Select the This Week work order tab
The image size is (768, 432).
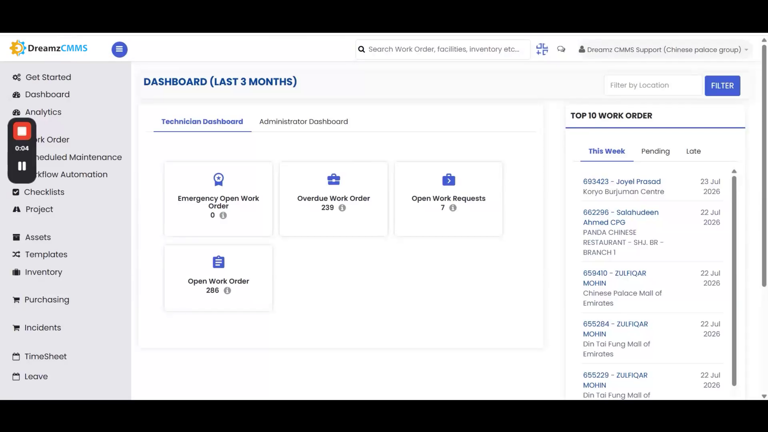pyautogui.click(x=607, y=151)
